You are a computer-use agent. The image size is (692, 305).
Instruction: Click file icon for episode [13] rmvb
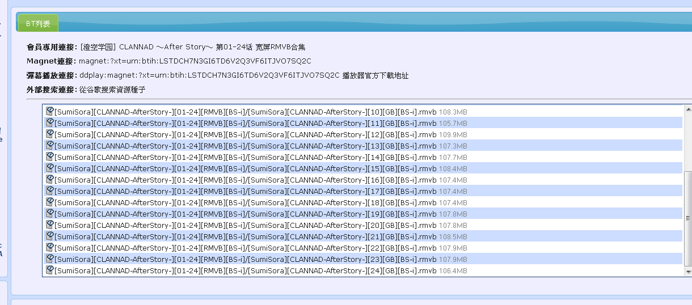coord(49,145)
